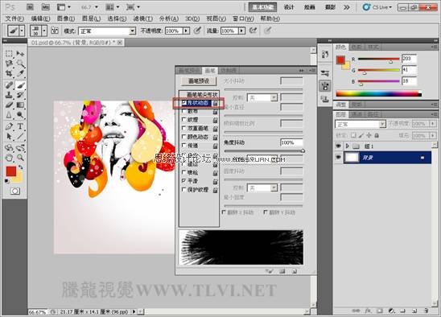The width and height of the screenshot is (441, 317).
Task: Select the Crop tool
Action: 9,74
